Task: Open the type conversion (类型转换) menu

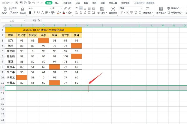Action: 148,10
